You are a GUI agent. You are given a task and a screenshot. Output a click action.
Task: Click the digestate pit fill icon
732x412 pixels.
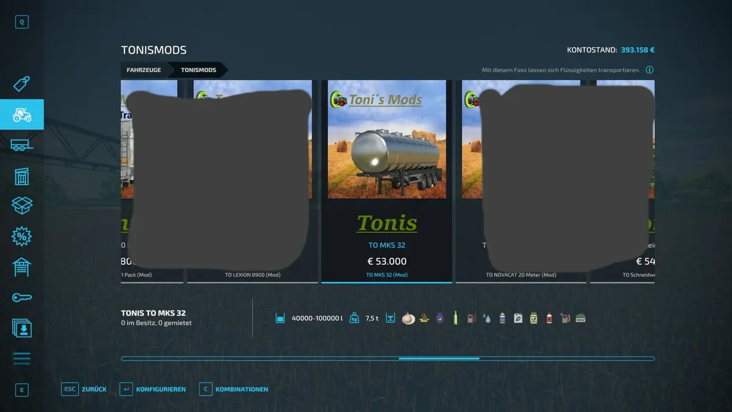click(x=581, y=318)
